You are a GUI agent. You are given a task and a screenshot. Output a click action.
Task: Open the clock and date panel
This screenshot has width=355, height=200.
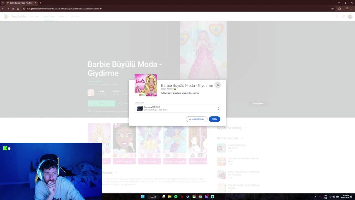pyautogui.click(x=346, y=197)
